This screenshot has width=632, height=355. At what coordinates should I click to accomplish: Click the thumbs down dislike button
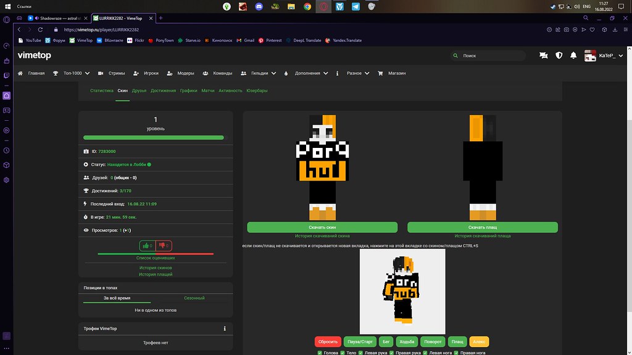164,245
